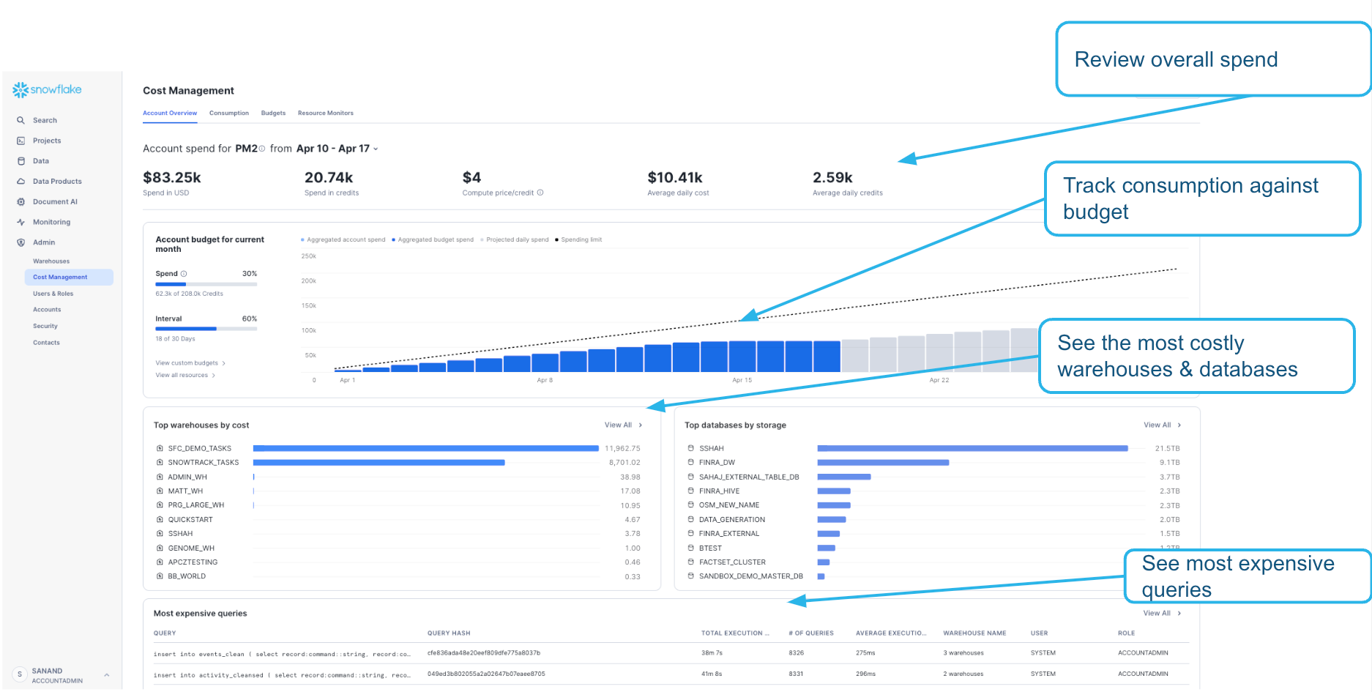The height and width of the screenshot is (692, 1372).
Task: Click info icon beside Compute price/credit
Action: click(540, 193)
